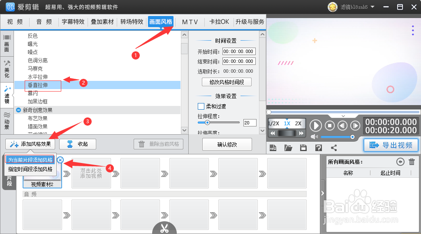Set playback speed to 1/2X
Screen dimensions: 421x234
[274, 124]
